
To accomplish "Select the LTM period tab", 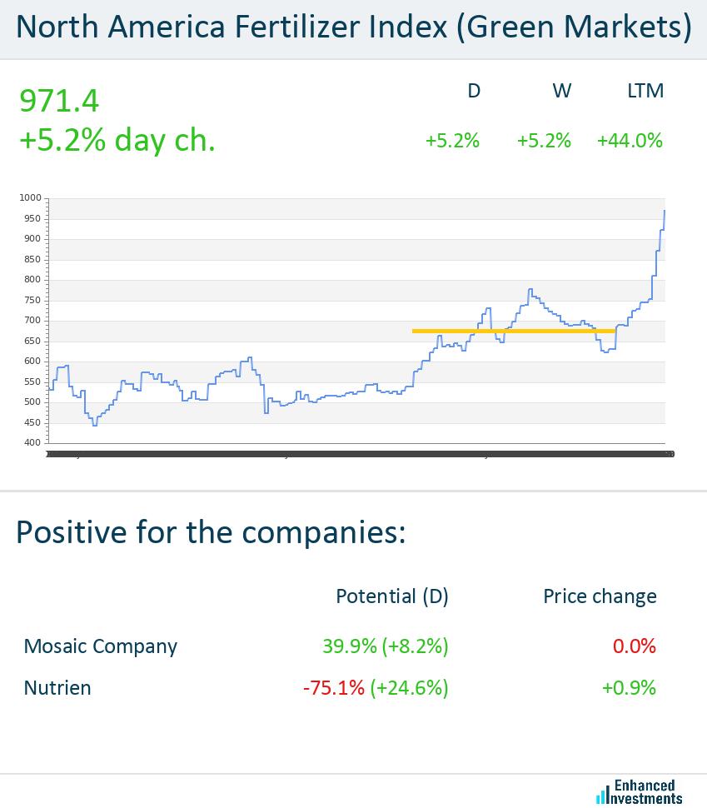I will click(x=645, y=91).
